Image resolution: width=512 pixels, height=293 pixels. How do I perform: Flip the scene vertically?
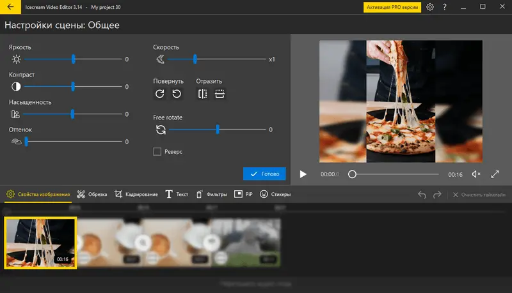(x=220, y=94)
